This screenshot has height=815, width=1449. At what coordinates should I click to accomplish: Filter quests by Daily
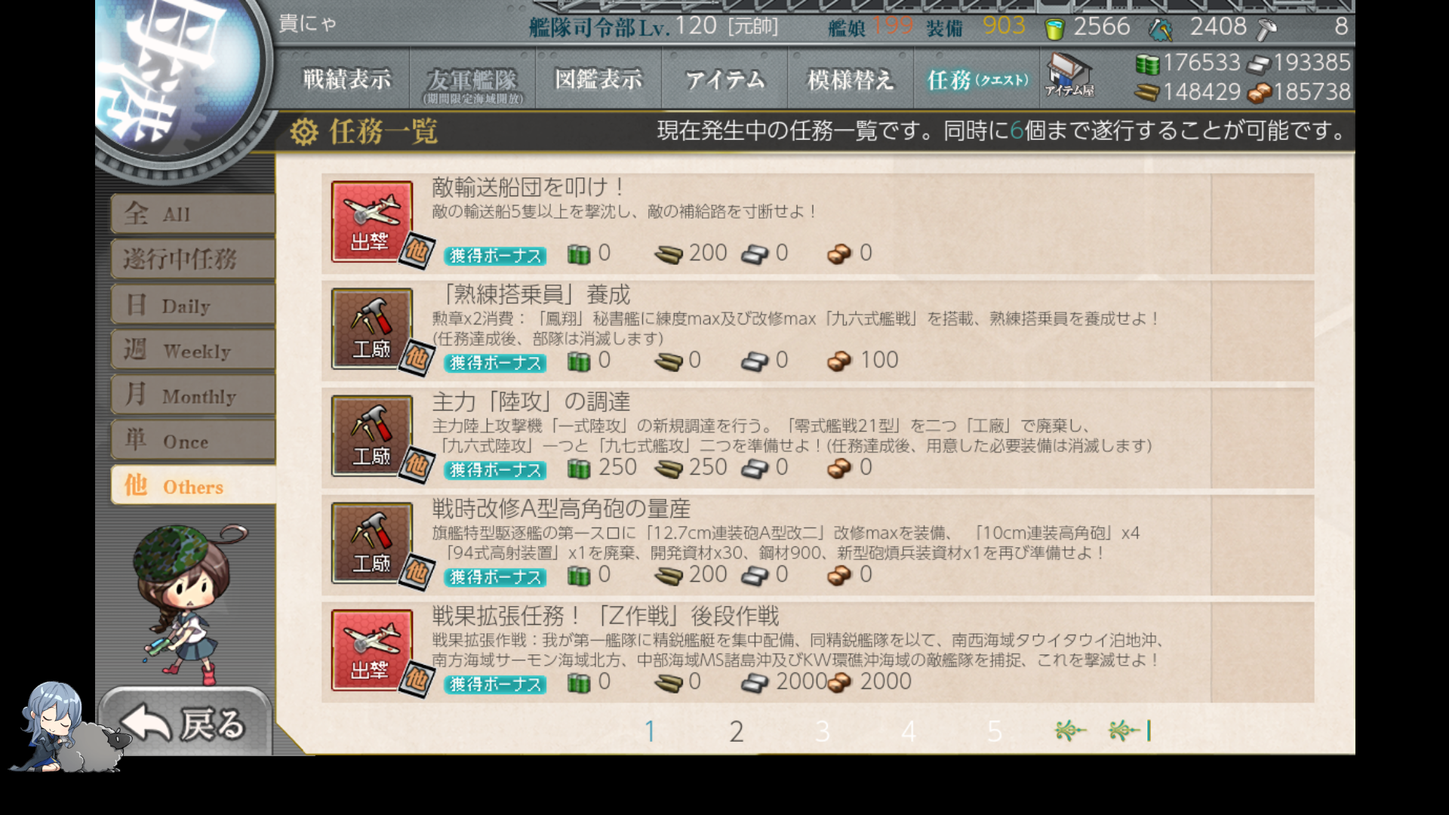193,305
